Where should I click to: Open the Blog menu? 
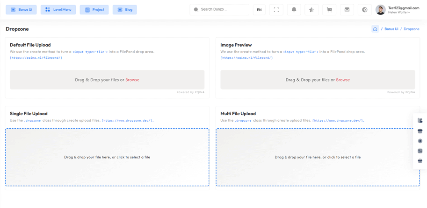click(x=125, y=9)
